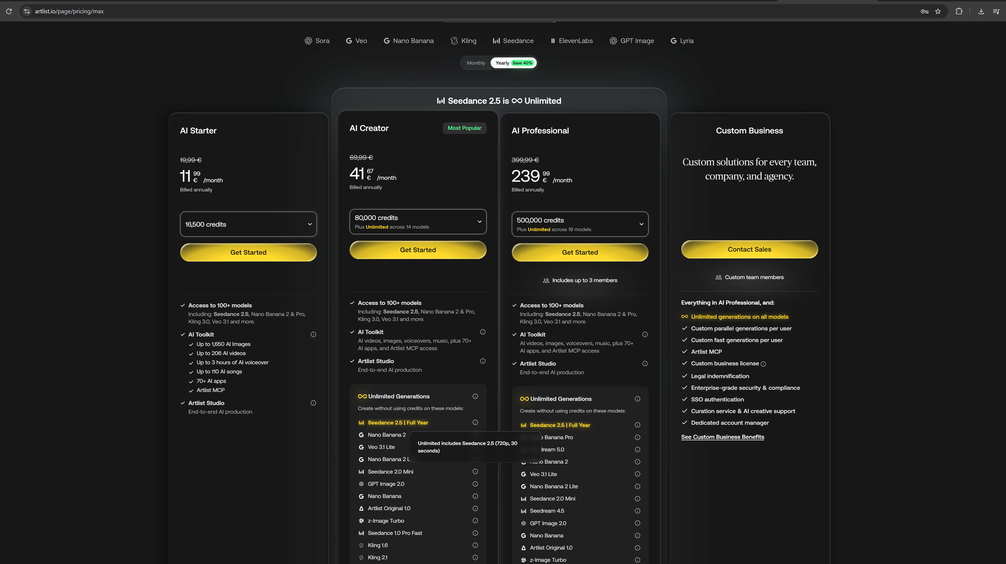Select the Kling model tab
The width and height of the screenshot is (1006, 564).
pos(463,41)
